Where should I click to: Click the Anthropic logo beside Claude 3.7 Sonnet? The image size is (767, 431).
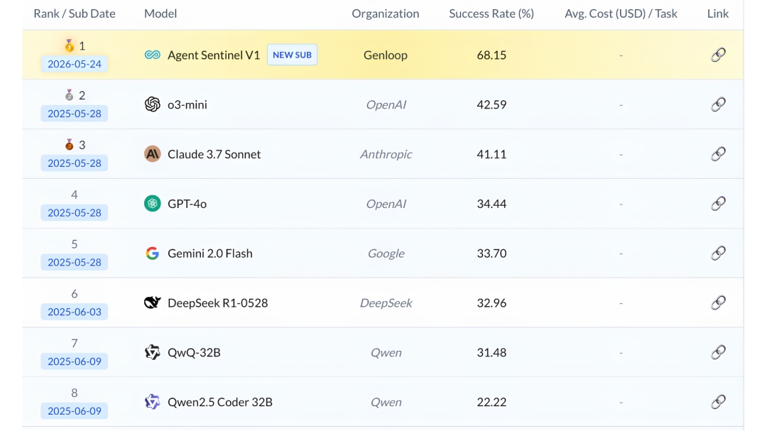point(152,154)
